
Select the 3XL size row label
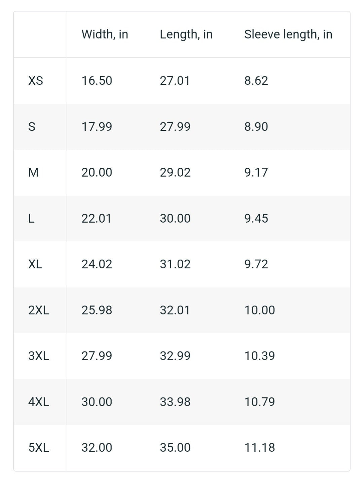pos(39,356)
